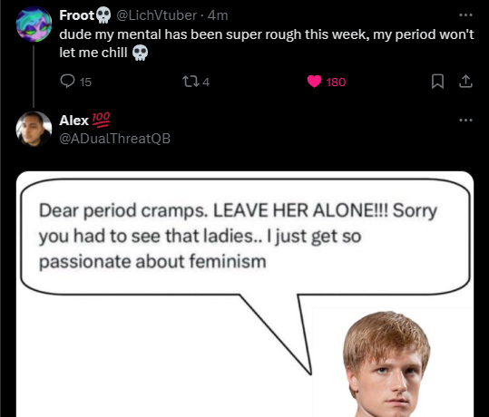This screenshot has height=417, width=489.
Task: Open Froot's profile avatar
Action: tap(34, 24)
